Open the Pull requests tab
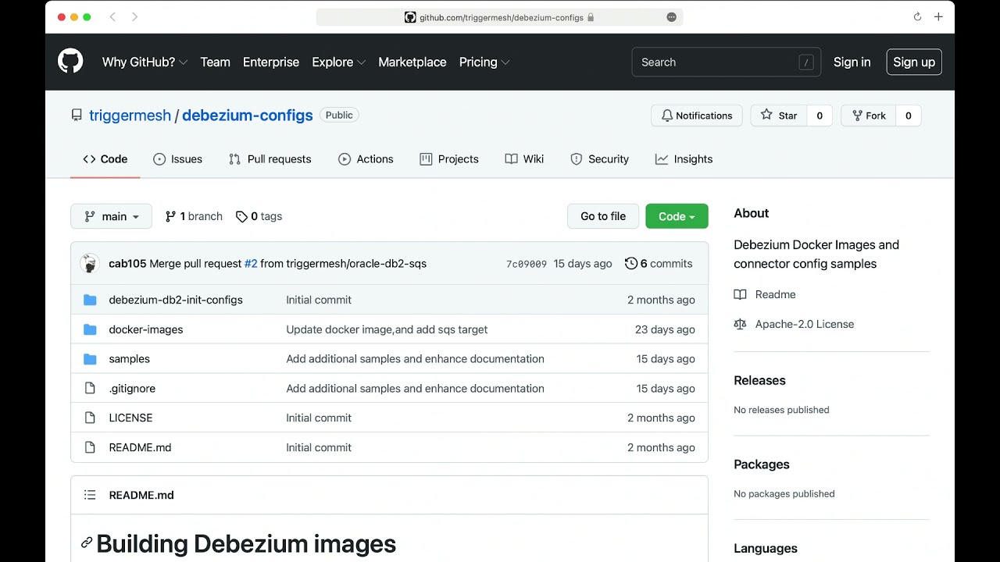The width and height of the screenshot is (1000, 562). click(x=270, y=159)
